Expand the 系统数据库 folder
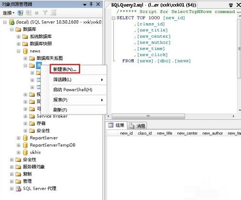This screenshot has width=241, height=200. 18,37
